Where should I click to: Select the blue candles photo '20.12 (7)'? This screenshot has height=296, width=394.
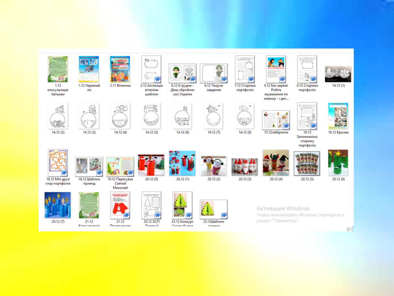pyautogui.click(x=58, y=205)
